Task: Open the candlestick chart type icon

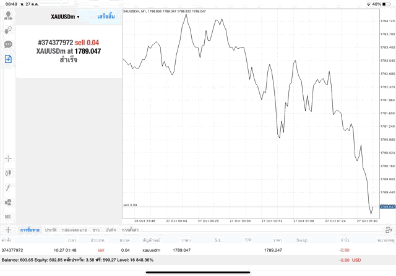Action: click(x=8, y=173)
